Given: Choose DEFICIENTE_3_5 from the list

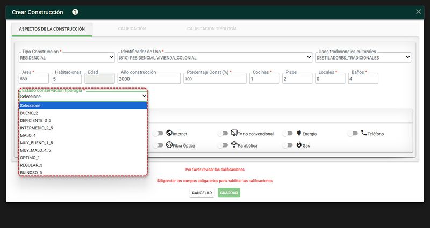Looking at the screenshot, I should 83,120.
